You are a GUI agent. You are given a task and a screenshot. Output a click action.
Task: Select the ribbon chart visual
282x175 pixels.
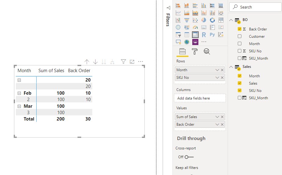[221, 13]
